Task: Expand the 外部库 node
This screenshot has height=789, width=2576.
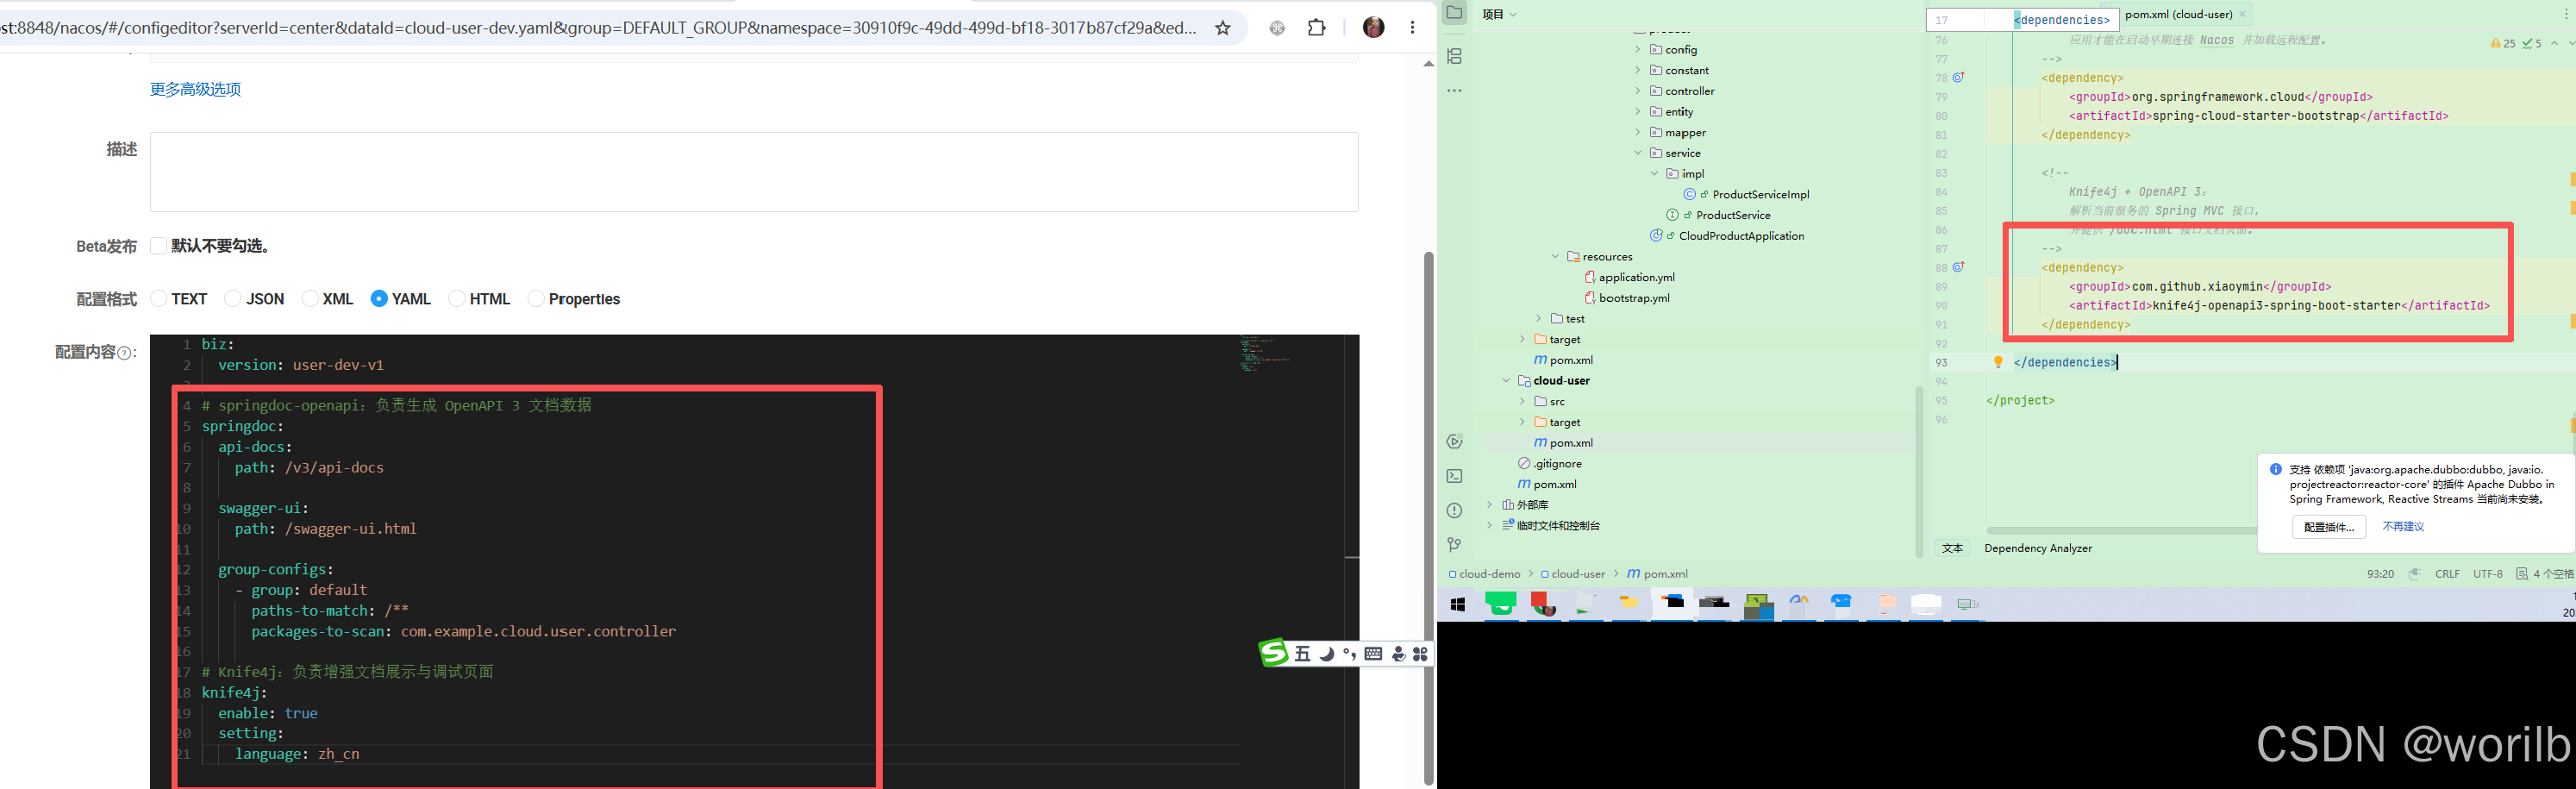Action: pos(1489,505)
